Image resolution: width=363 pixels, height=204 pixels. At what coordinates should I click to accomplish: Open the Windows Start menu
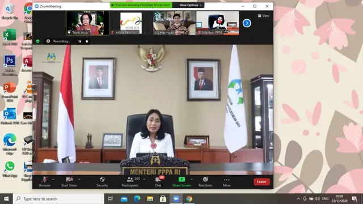(x=6, y=199)
